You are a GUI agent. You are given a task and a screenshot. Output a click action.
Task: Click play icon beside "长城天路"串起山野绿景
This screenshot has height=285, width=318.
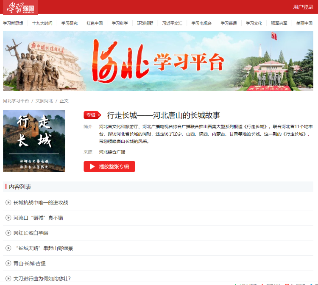(8, 248)
